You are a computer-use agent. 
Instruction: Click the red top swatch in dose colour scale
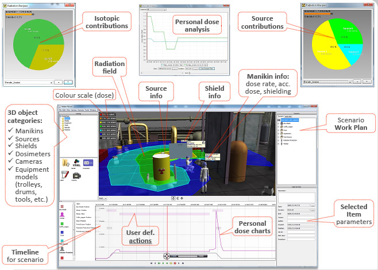pyautogui.click(x=100, y=115)
